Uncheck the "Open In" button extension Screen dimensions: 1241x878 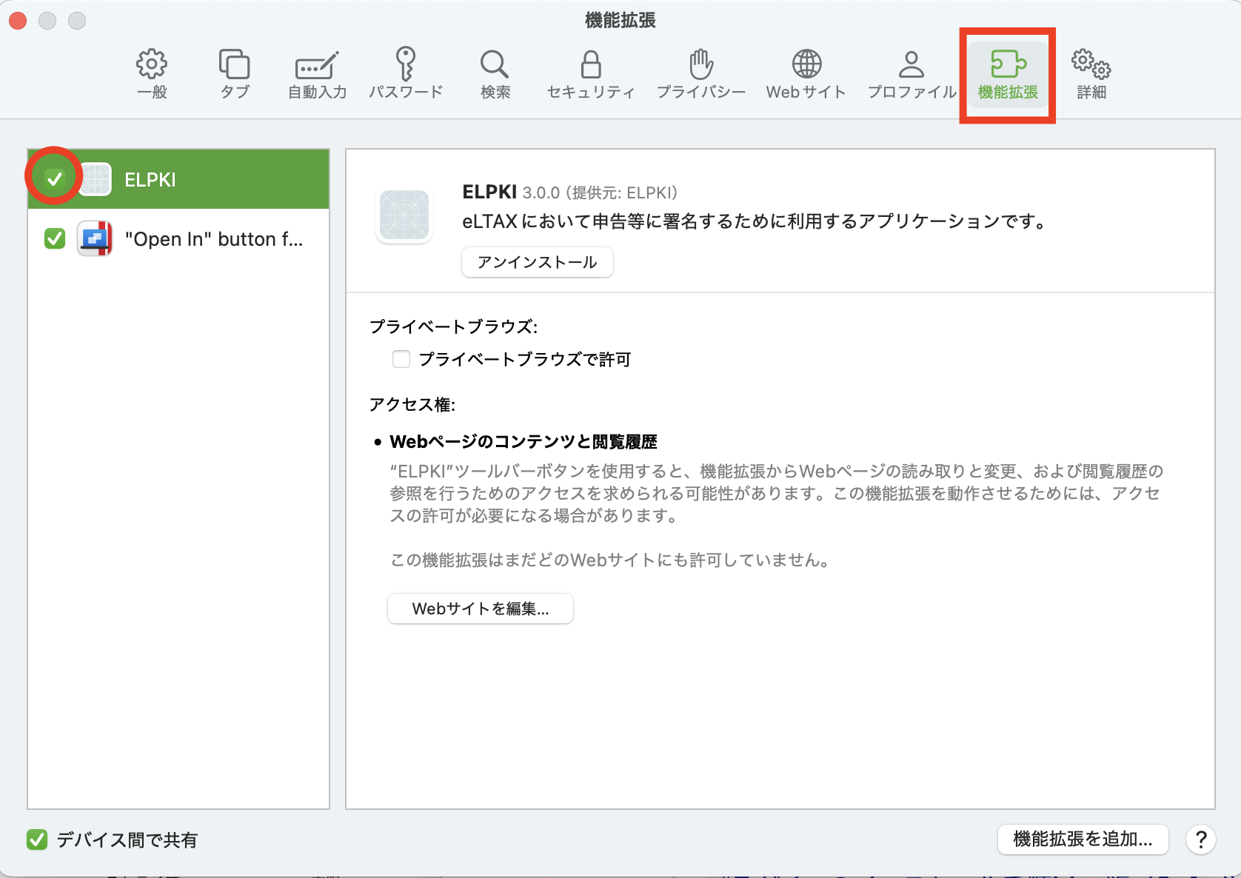[x=55, y=238]
